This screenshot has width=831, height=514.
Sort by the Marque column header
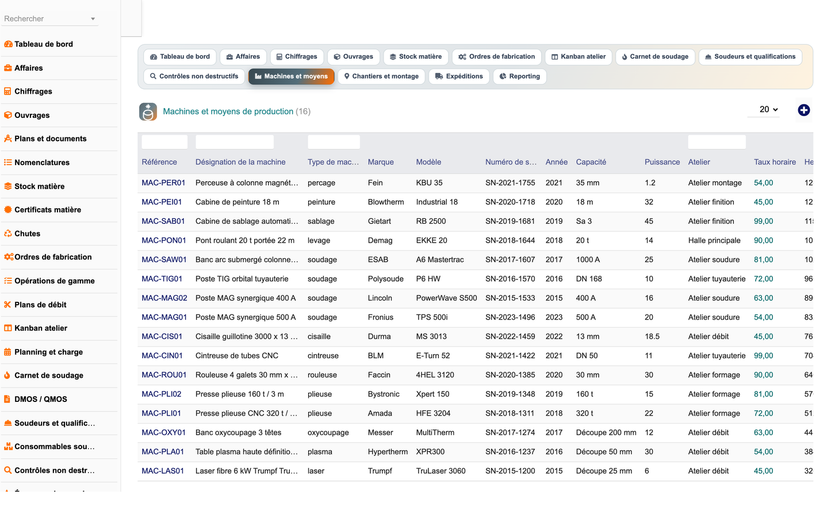[x=381, y=162]
